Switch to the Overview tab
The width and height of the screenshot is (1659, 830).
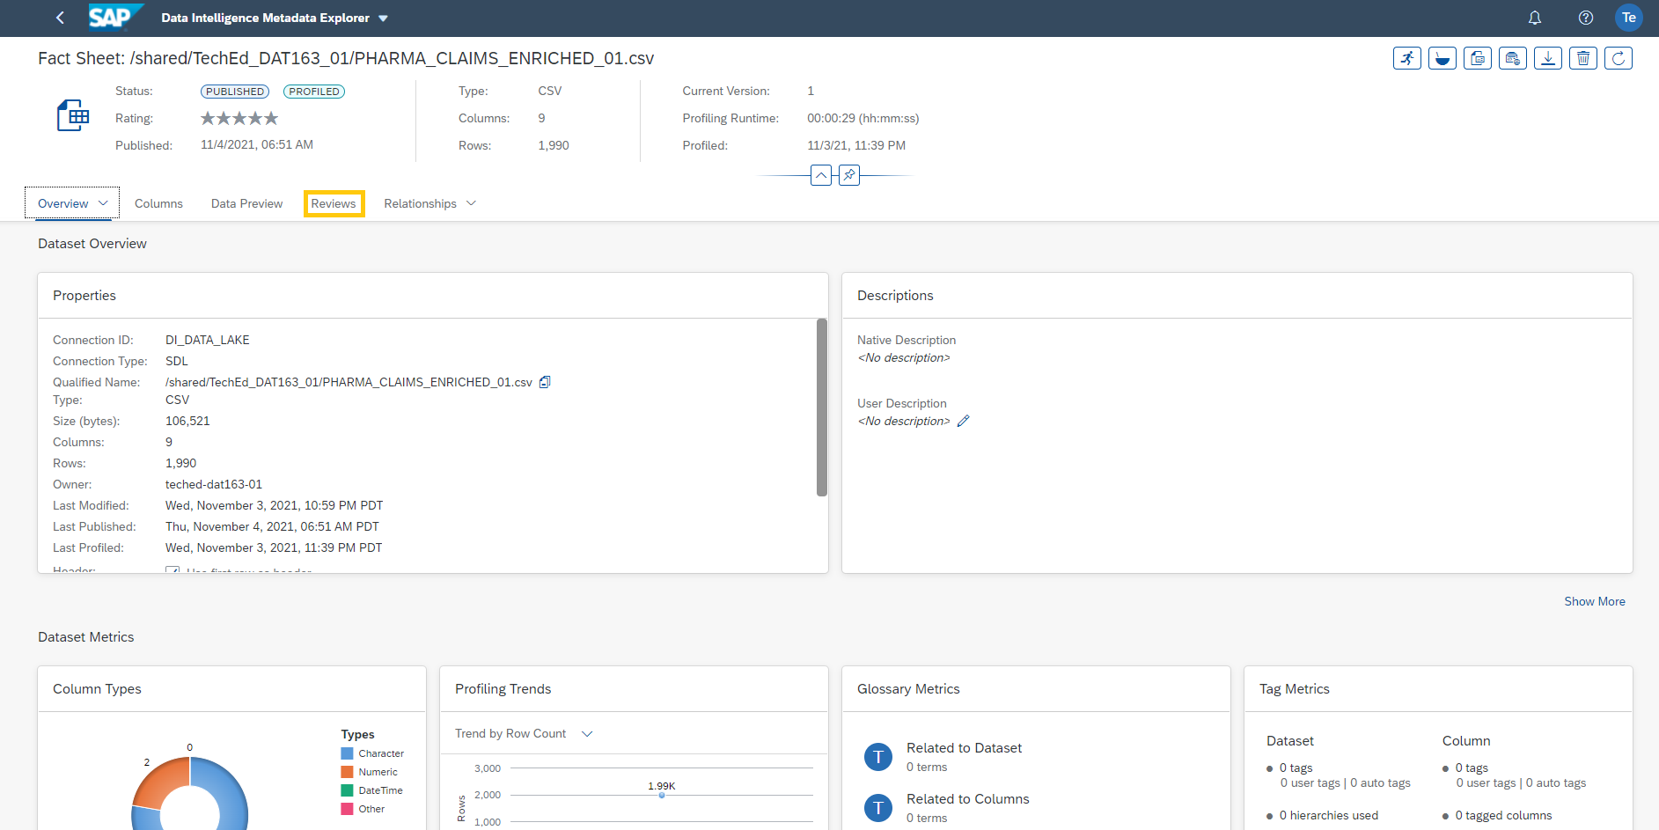(62, 203)
